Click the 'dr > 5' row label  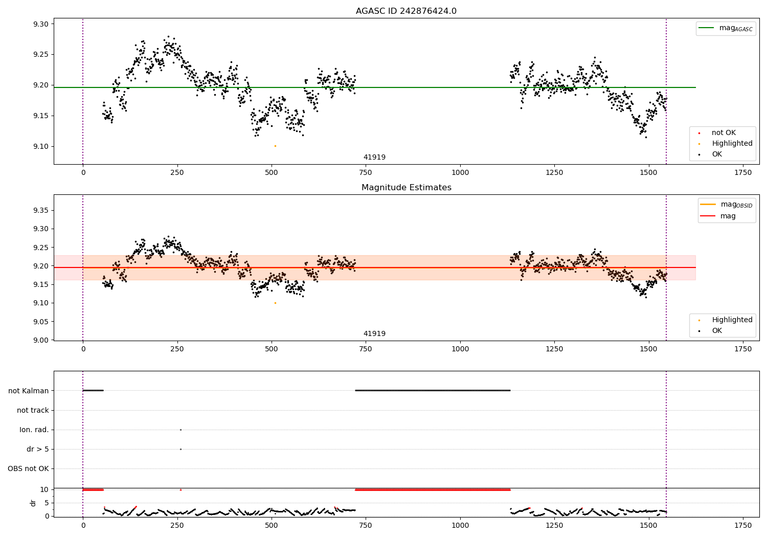[38, 449]
